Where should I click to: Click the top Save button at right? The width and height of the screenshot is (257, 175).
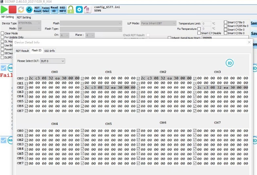click(254, 23)
